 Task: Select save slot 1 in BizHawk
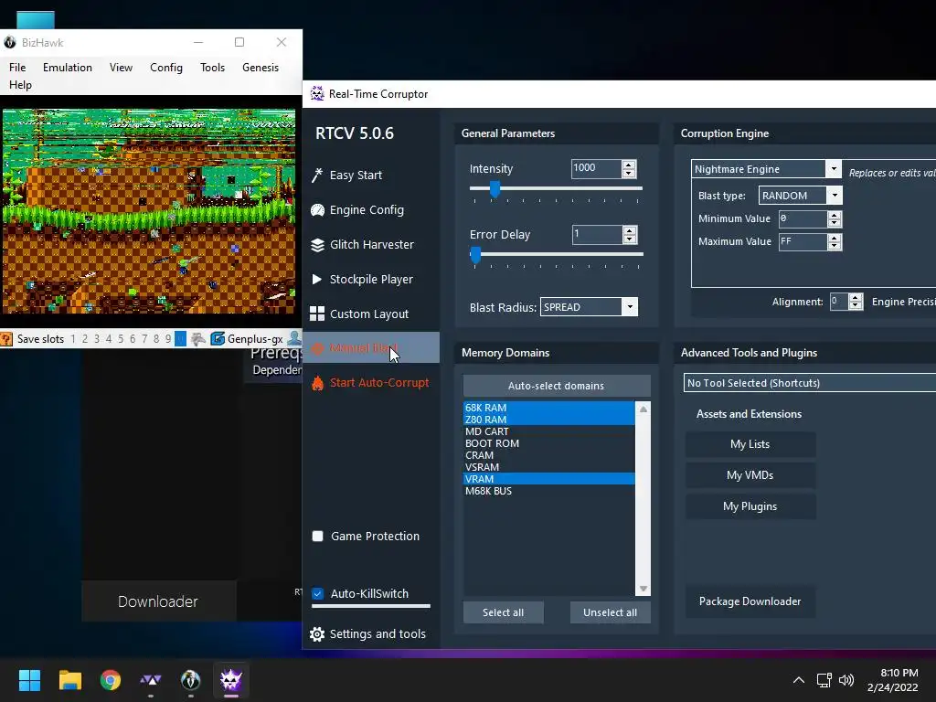click(x=73, y=339)
